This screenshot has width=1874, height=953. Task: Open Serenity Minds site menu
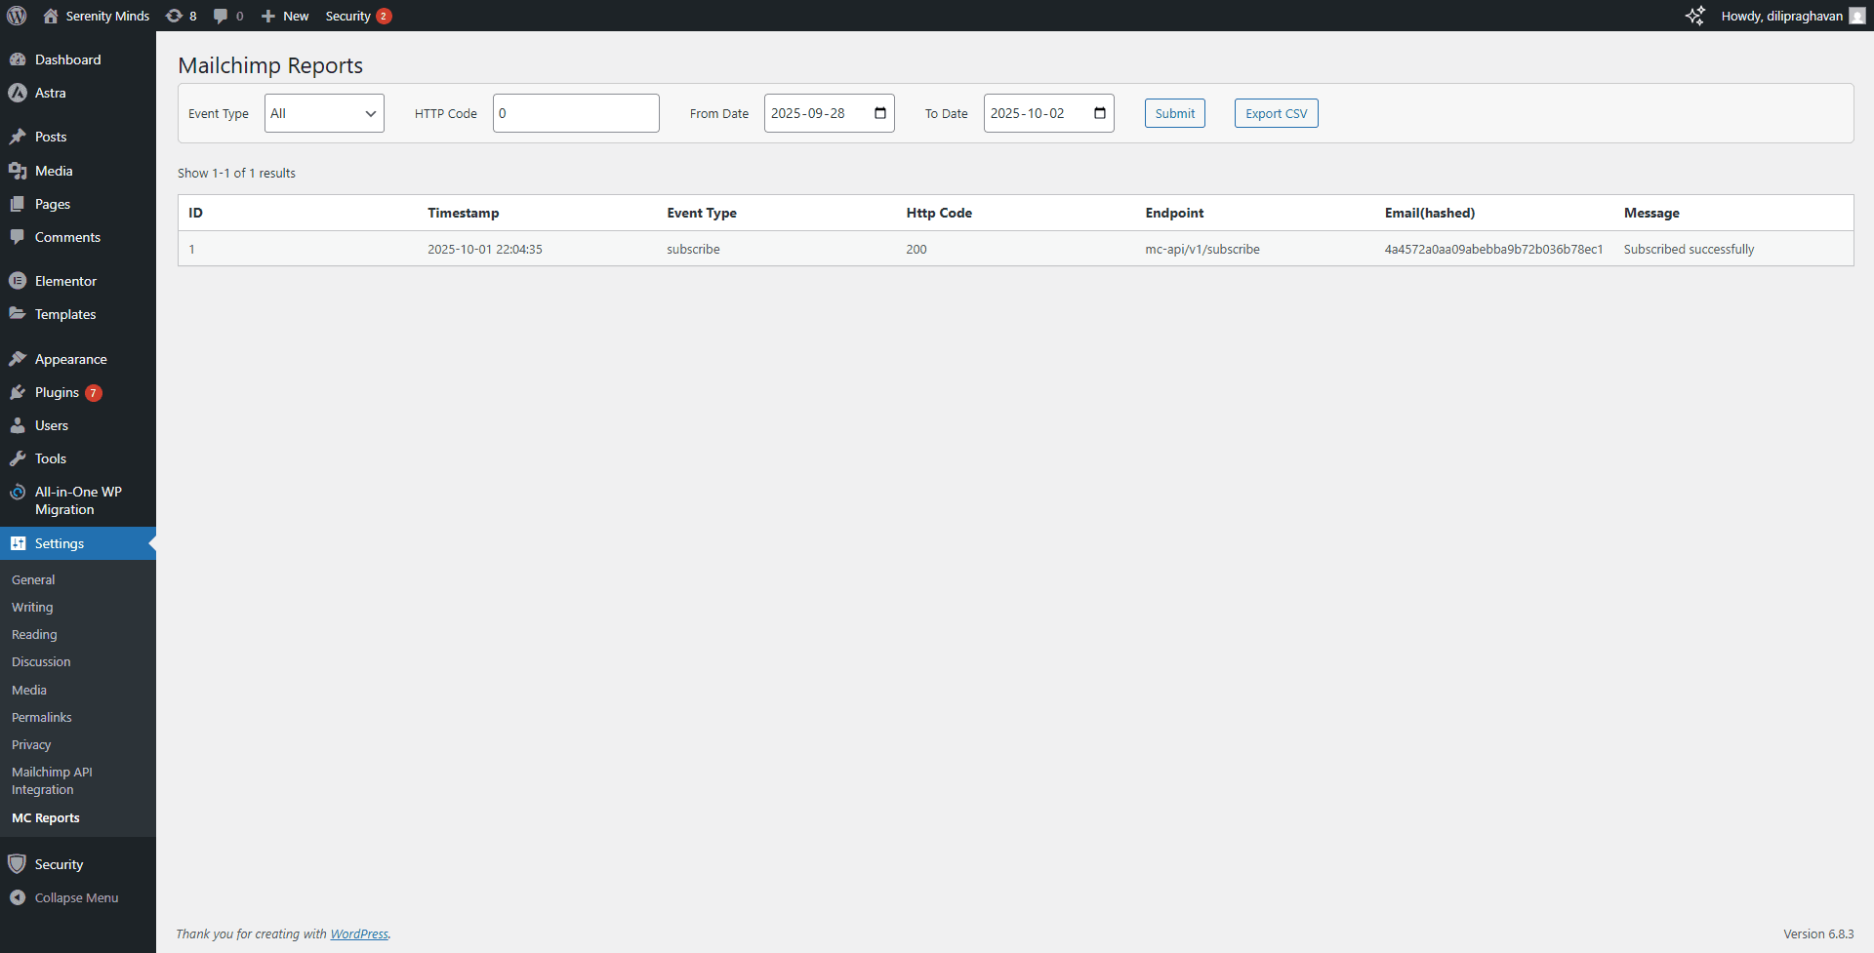click(x=97, y=16)
